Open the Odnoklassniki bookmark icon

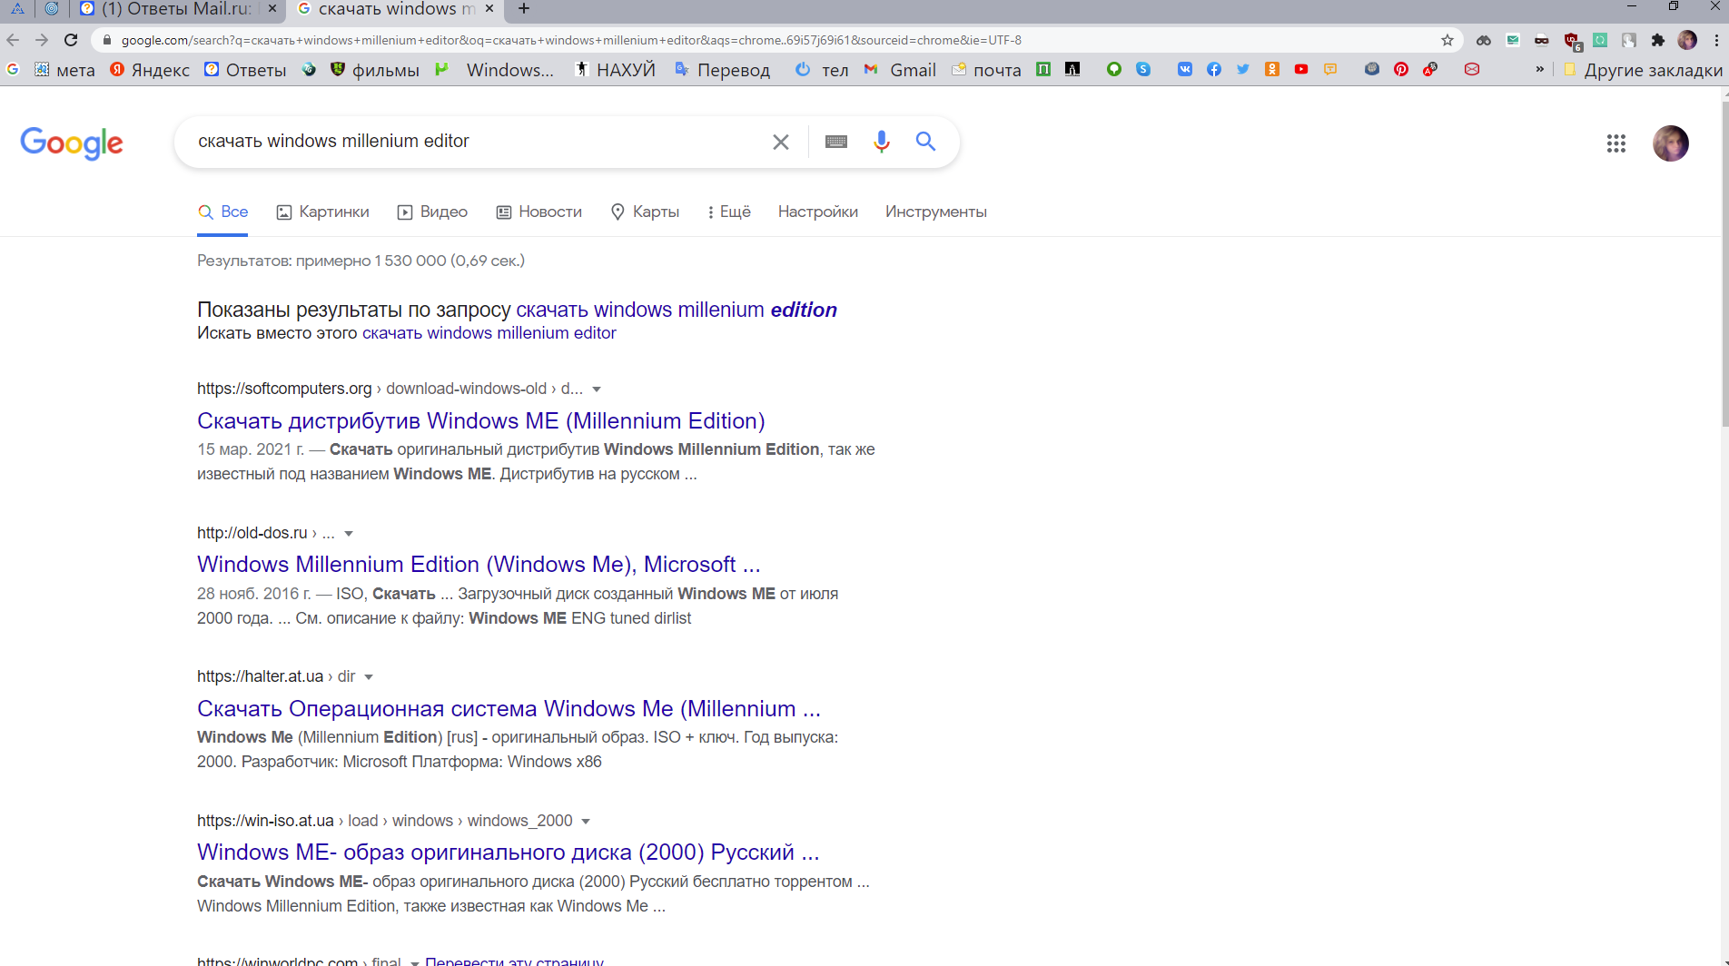1272,69
